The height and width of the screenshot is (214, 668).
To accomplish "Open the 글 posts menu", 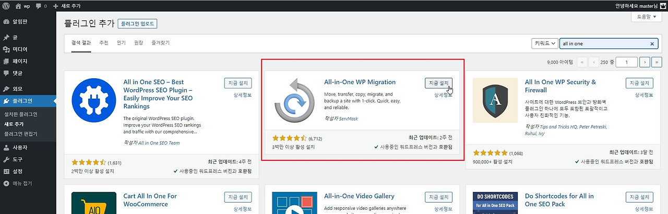I will point(28,38).
